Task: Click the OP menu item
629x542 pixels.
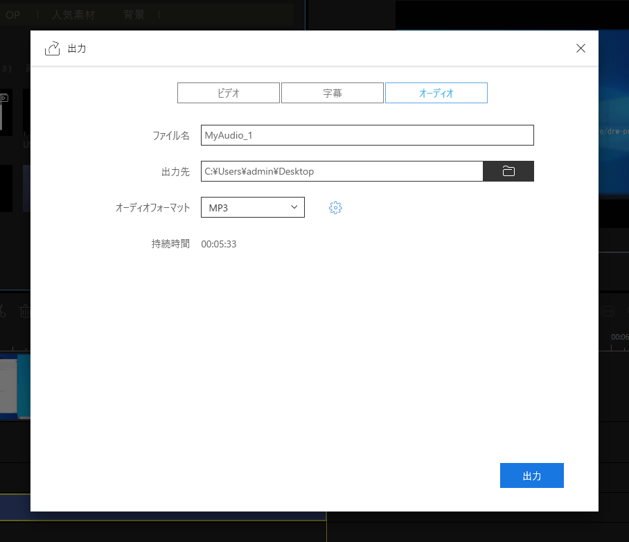Action: pos(12,14)
